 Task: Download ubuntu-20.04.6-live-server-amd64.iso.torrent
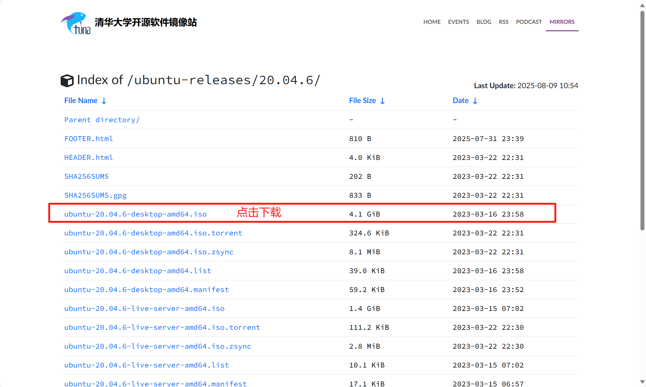(x=162, y=328)
